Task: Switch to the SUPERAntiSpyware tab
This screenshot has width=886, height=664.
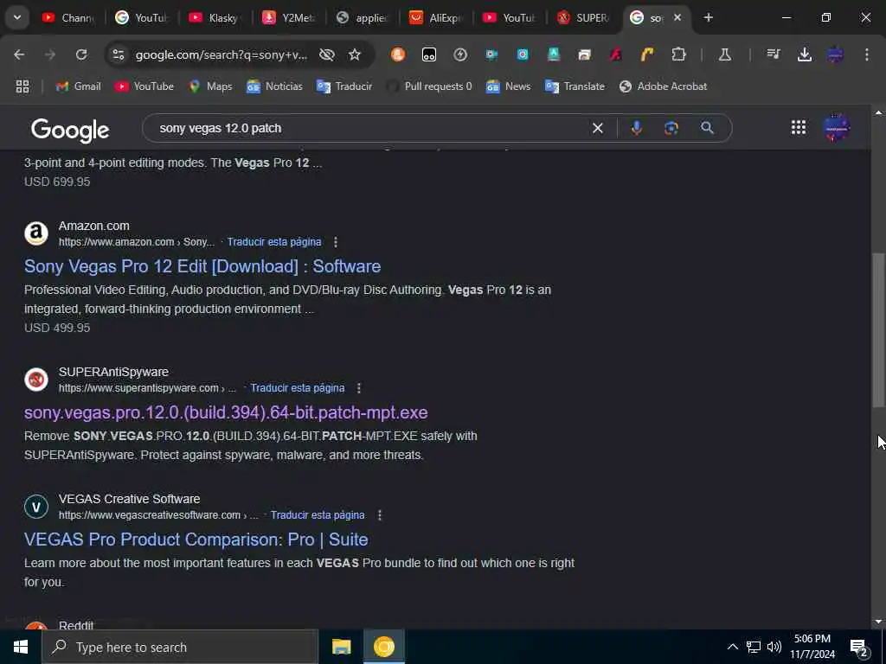Action: pos(583,17)
